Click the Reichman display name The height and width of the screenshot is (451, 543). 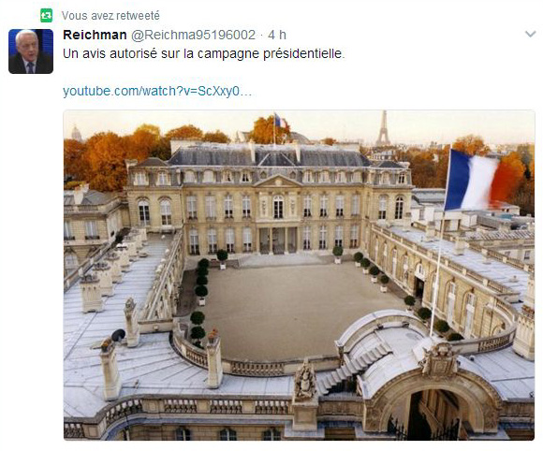[x=95, y=35]
